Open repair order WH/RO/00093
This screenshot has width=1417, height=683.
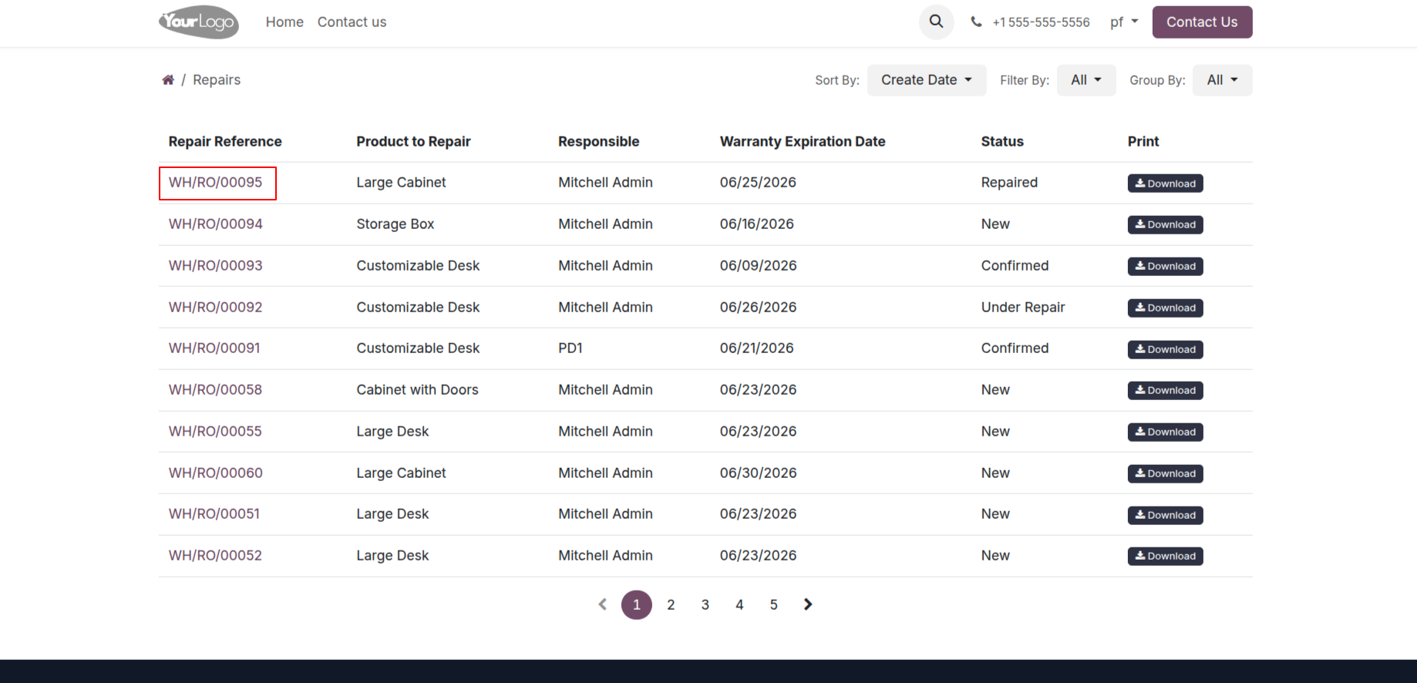tap(216, 266)
